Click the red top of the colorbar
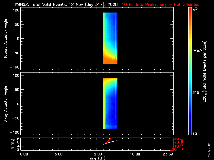This screenshot has height=160, width=214. [190, 10]
